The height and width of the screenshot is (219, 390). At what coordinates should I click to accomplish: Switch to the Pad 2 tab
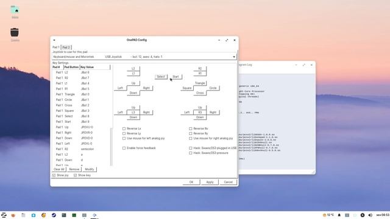pyautogui.click(x=66, y=47)
